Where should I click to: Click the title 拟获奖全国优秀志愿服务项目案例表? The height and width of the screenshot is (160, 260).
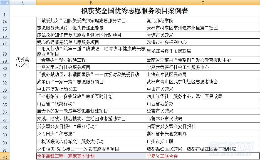135,11
